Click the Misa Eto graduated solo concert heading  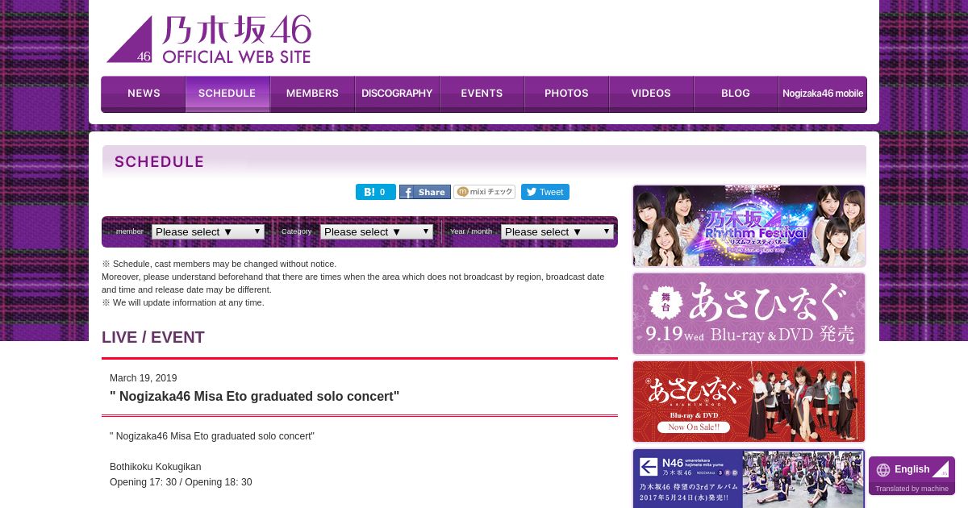255,397
